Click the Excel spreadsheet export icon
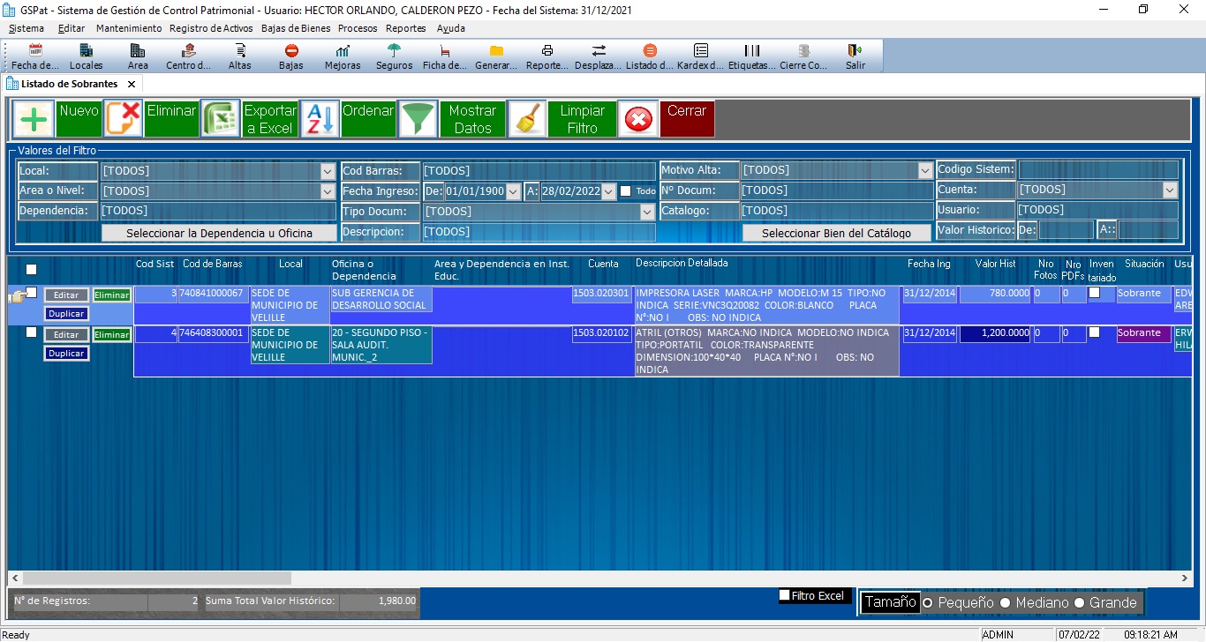Image resolution: width=1206 pixels, height=642 pixels. (x=221, y=119)
